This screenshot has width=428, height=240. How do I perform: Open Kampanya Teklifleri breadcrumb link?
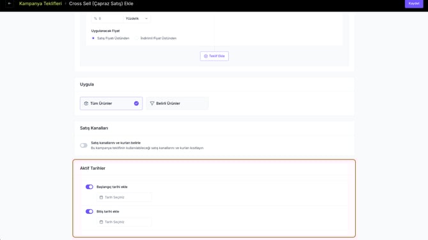tap(40, 4)
